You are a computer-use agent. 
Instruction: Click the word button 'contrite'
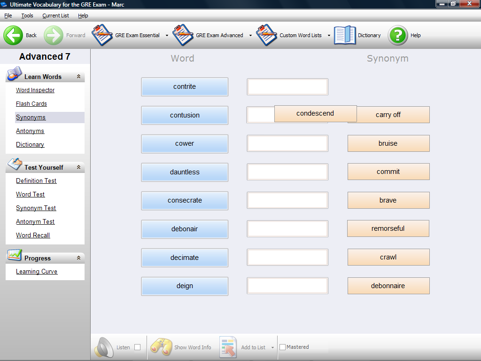point(185,86)
